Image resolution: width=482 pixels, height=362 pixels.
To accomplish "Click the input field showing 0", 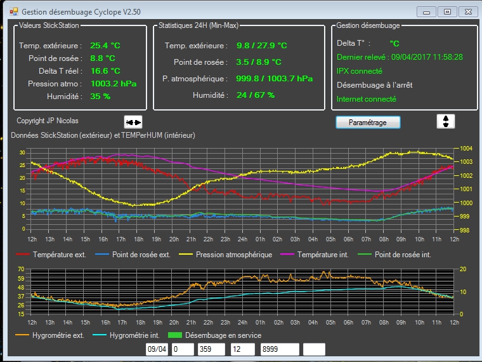I will 183,349.
